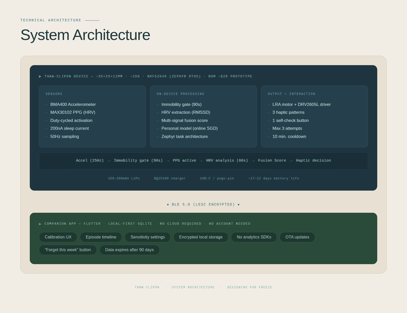Click the BQ25100 charger spec item
Viewport: 407px width, 313px height.
tap(169, 178)
